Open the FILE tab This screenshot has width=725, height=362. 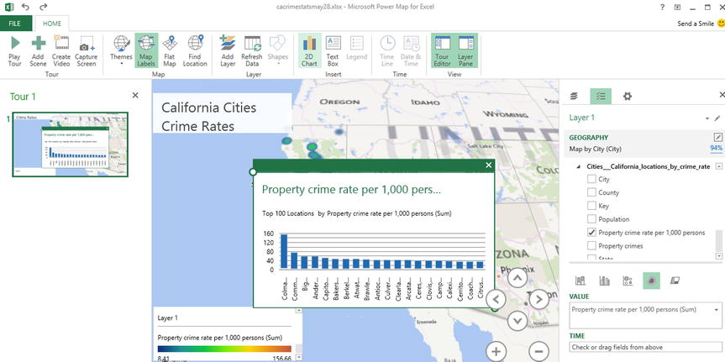click(x=15, y=24)
